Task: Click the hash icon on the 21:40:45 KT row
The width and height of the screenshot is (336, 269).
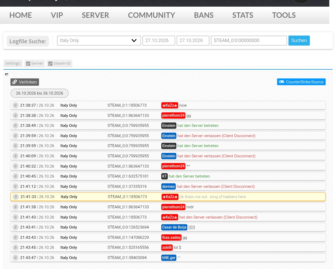Action: 15,176
